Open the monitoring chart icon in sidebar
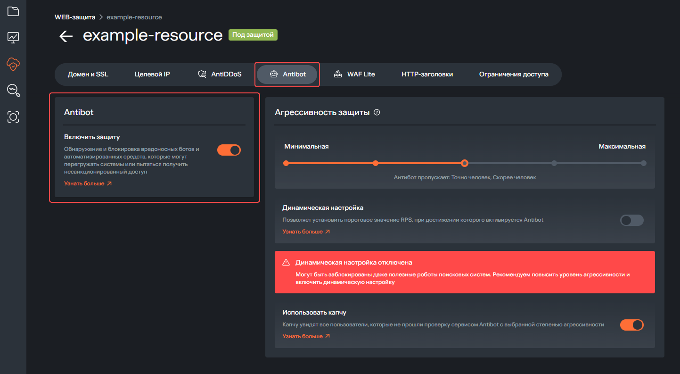The height and width of the screenshot is (374, 680). tap(13, 37)
